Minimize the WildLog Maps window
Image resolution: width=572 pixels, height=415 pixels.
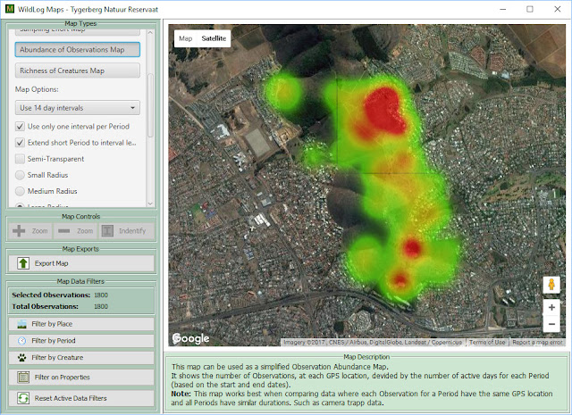[502, 9]
